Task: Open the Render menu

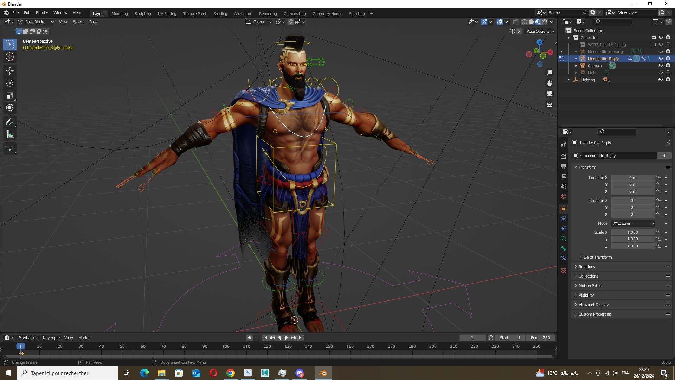Action: pos(42,13)
